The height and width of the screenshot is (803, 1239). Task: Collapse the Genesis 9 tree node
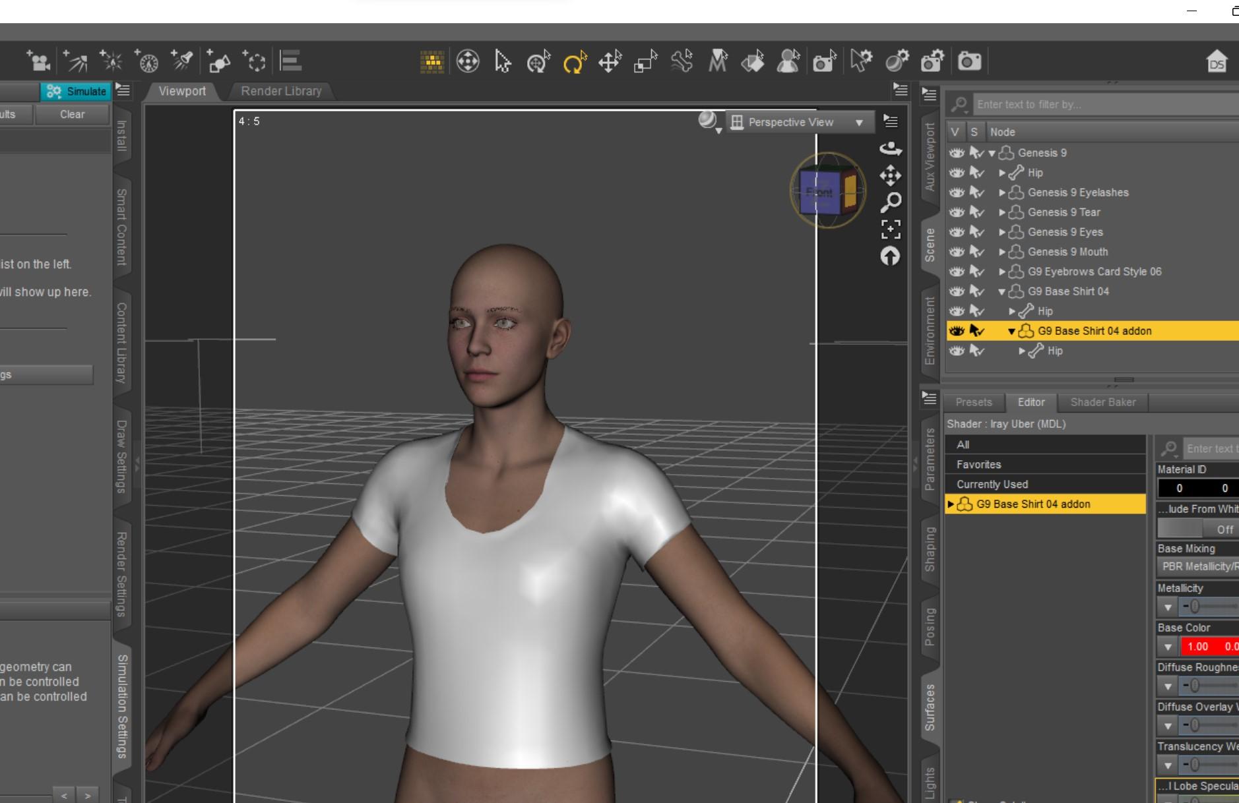(992, 153)
